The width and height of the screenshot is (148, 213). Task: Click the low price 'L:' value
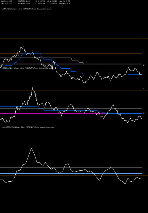tap(52, 4)
